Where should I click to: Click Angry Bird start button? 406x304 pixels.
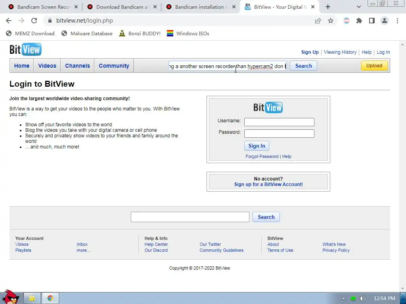coord(10,297)
